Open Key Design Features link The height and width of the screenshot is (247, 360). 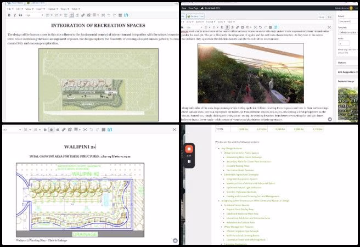pyautogui.click(x=232, y=149)
